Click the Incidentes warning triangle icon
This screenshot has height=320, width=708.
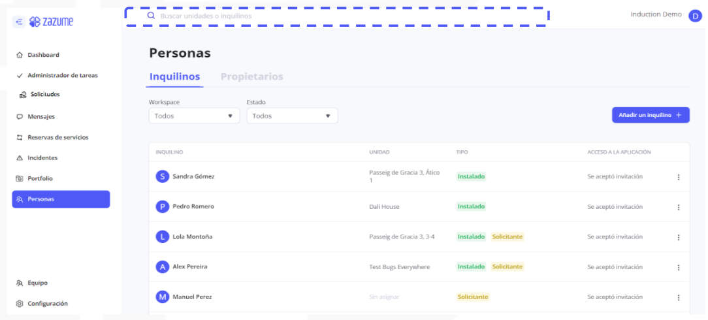tap(20, 158)
